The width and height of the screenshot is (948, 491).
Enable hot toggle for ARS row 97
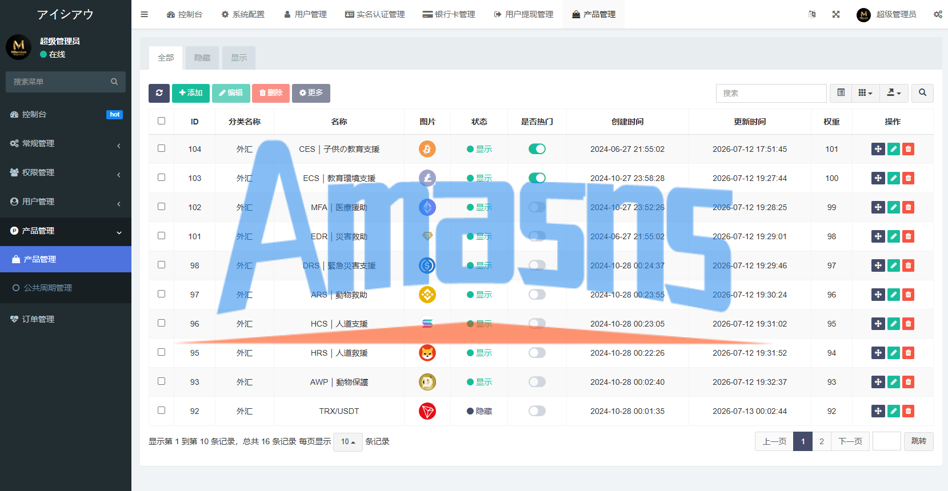point(537,295)
